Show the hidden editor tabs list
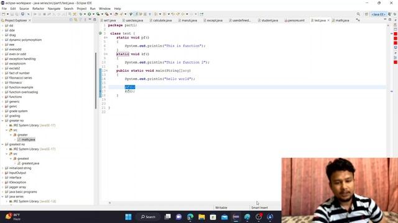398x223 pixels. pos(358,20)
